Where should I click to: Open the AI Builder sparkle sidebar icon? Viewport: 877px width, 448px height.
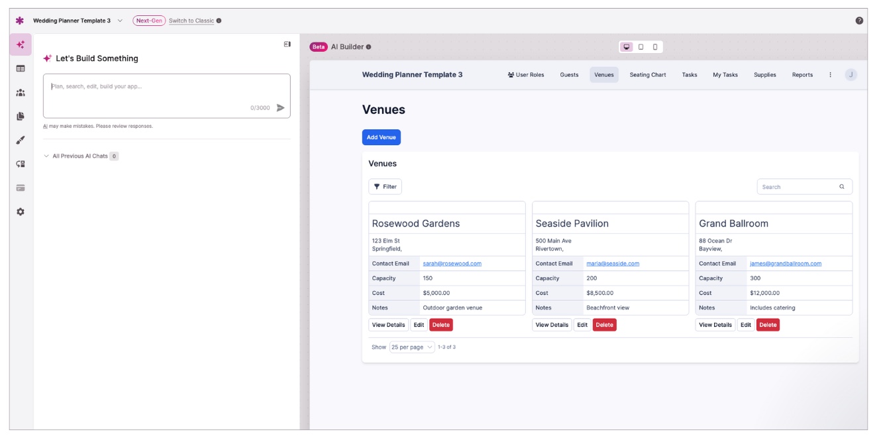tap(21, 44)
